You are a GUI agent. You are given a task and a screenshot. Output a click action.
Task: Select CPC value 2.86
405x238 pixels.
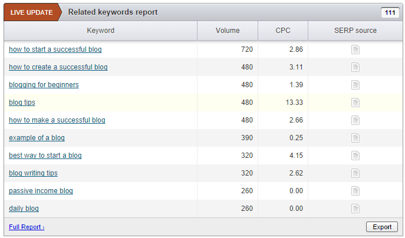pos(296,49)
